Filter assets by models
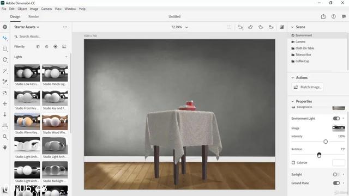Image resolution: width=349 pixels, height=196 pixels. (x=38, y=46)
